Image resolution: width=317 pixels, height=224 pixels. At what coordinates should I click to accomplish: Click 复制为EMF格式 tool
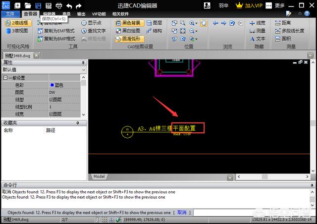coord(56,31)
